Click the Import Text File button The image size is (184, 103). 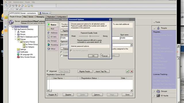tap(101, 71)
